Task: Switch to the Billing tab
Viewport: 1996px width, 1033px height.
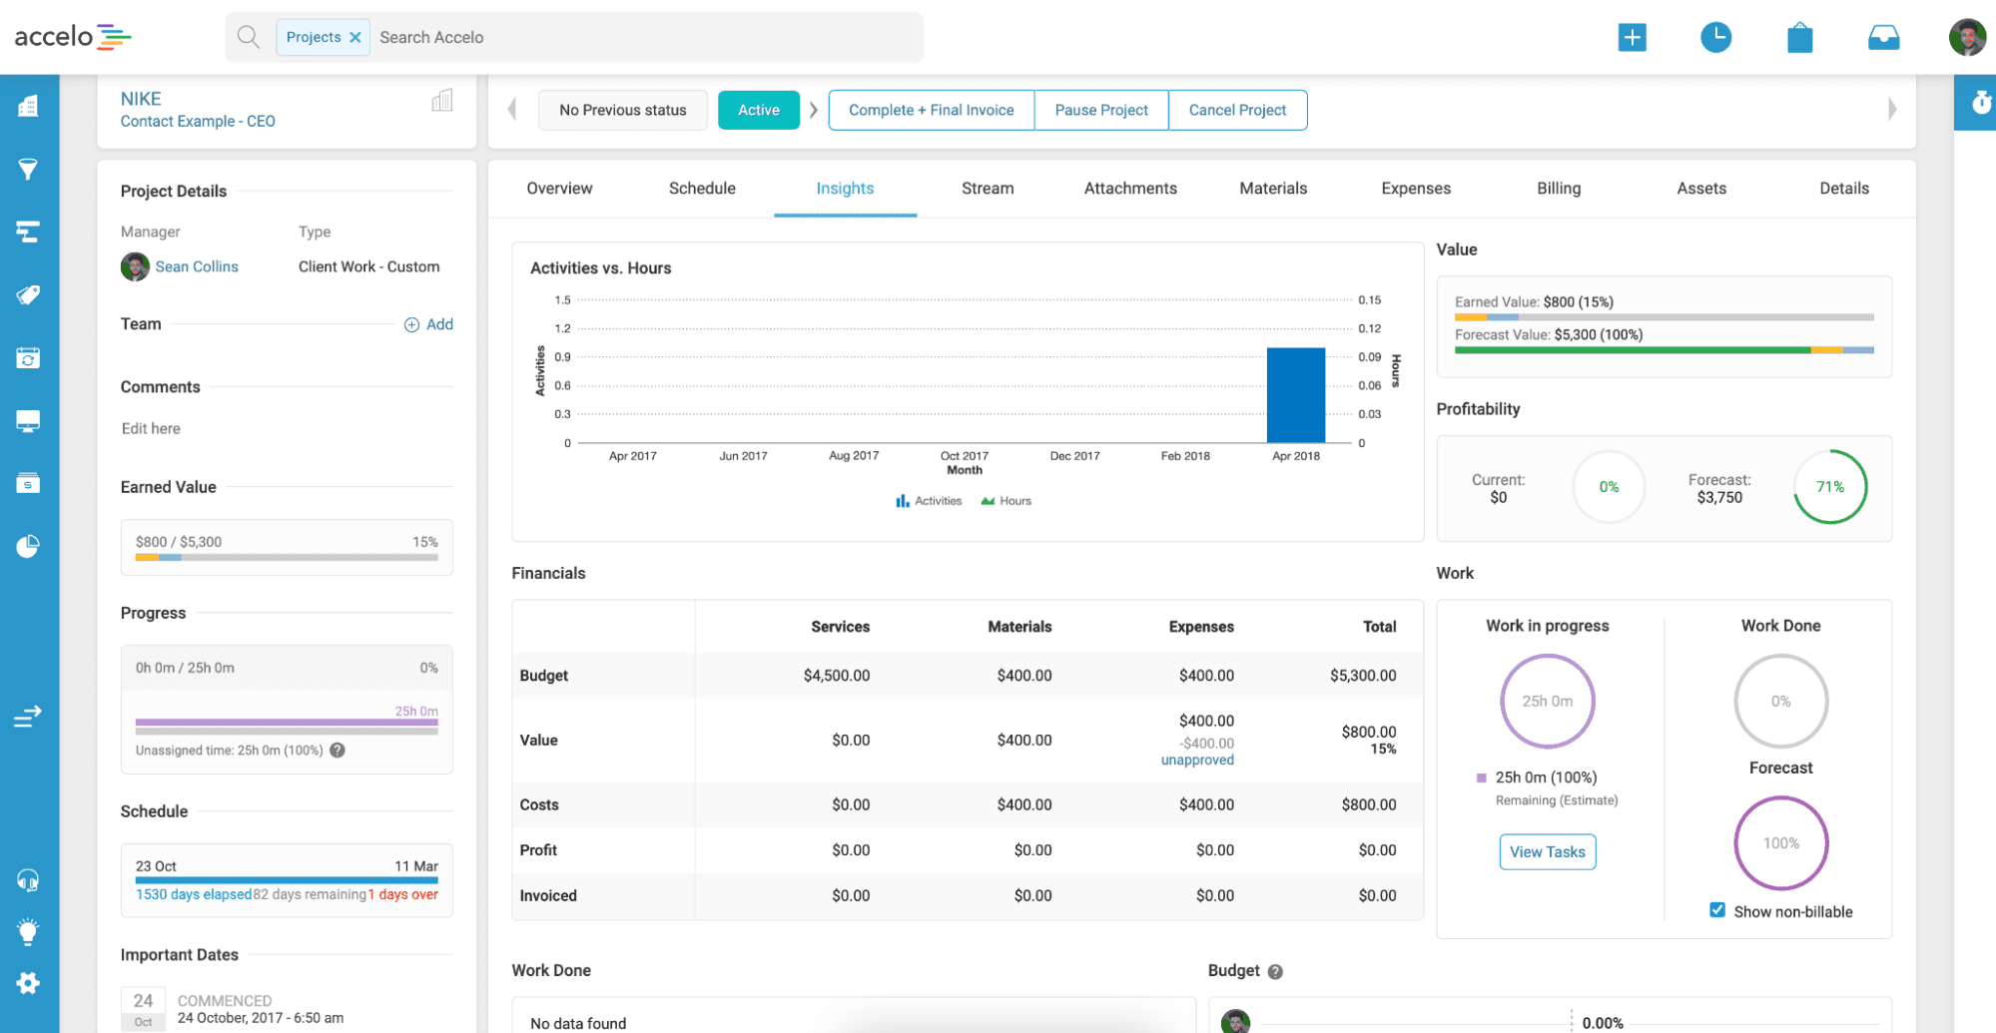Action: 1558,189
